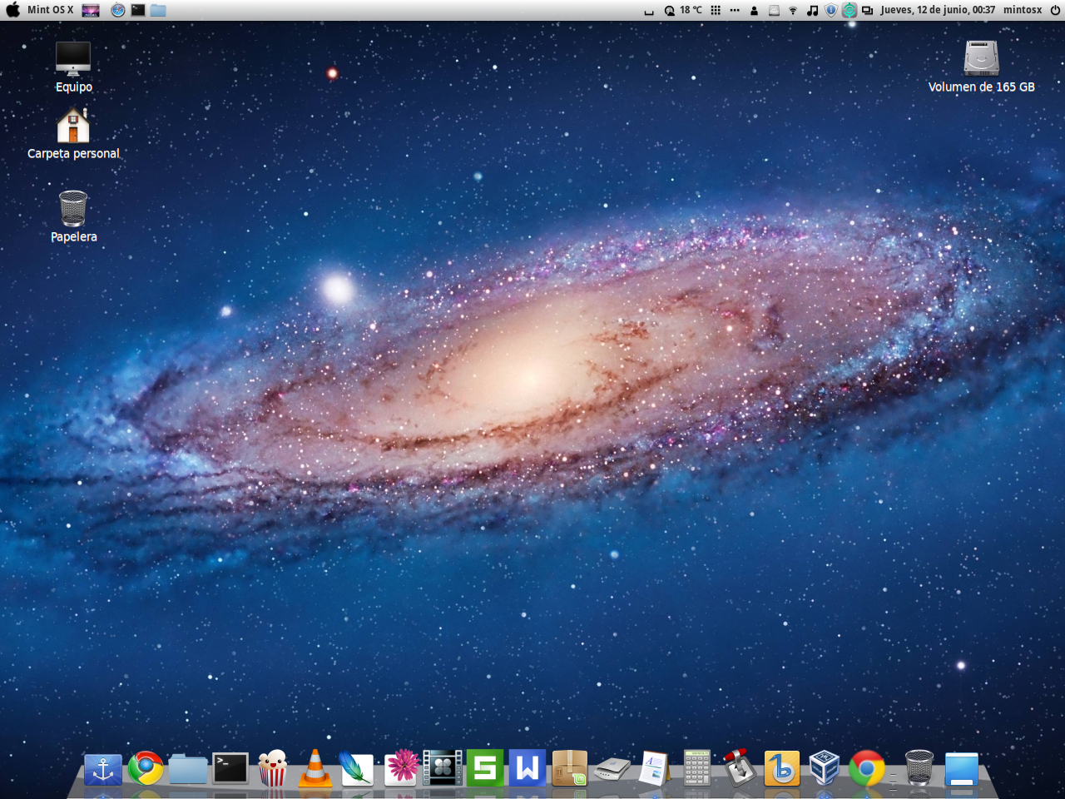Image resolution: width=1065 pixels, height=799 pixels.
Task: Click the blue desktop window icon in dock
Action: click(x=962, y=768)
